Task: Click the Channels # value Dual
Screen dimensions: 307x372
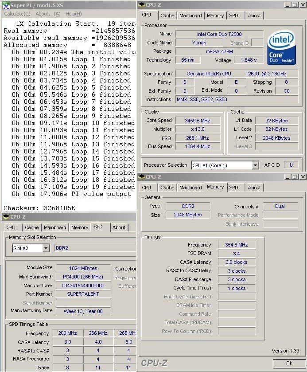Action: pyautogui.click(x=280, y=206)
